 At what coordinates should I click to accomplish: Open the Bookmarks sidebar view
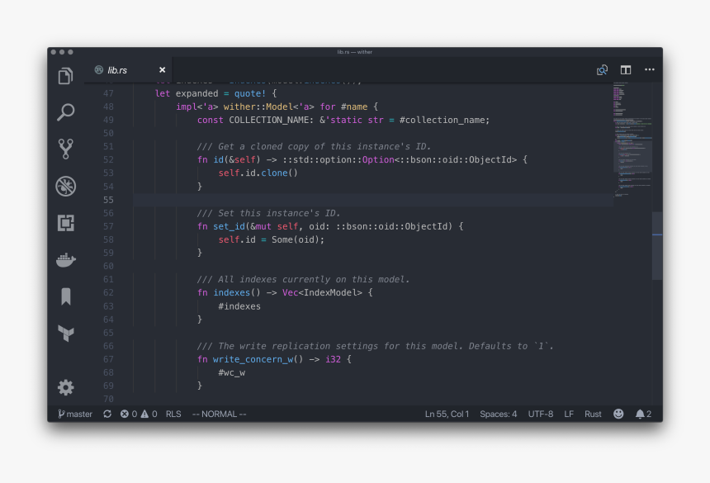pos(66,296)
